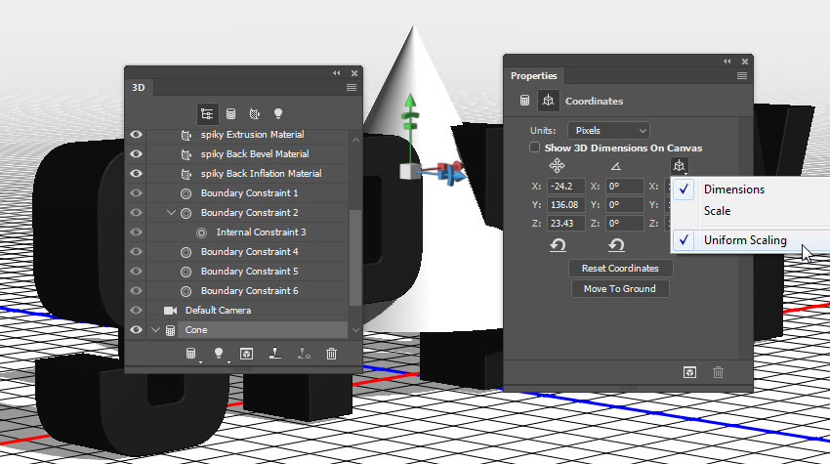The height and width of the screenshot is (464, 830).
Task: Select the 3D panel tab
Action: tap(139, 87)
